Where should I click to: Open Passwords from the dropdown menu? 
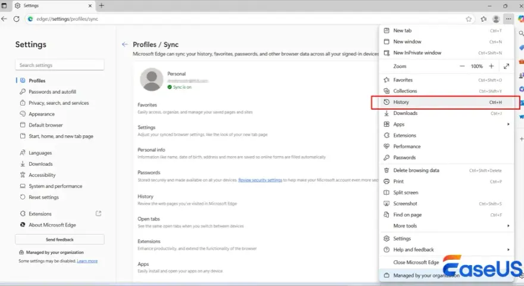(446, 157)
